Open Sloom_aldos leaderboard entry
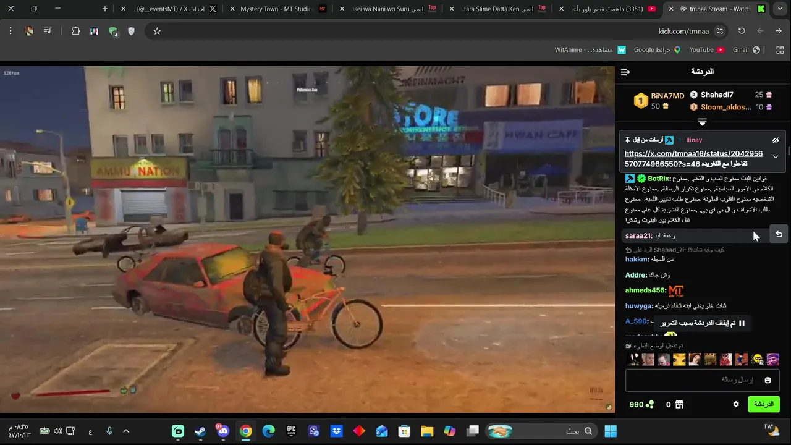This screenshot has width=791, height=445. (x=731, y=108)
